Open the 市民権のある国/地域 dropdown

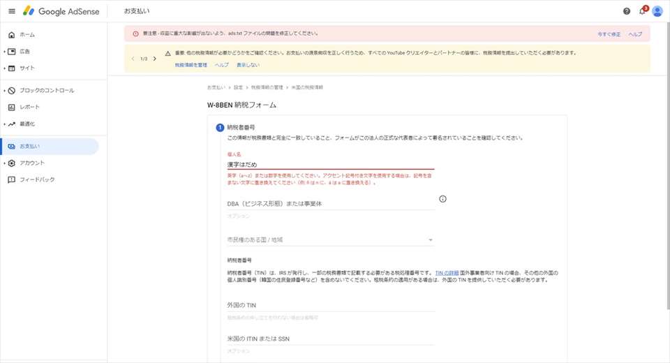pos(330,240)
